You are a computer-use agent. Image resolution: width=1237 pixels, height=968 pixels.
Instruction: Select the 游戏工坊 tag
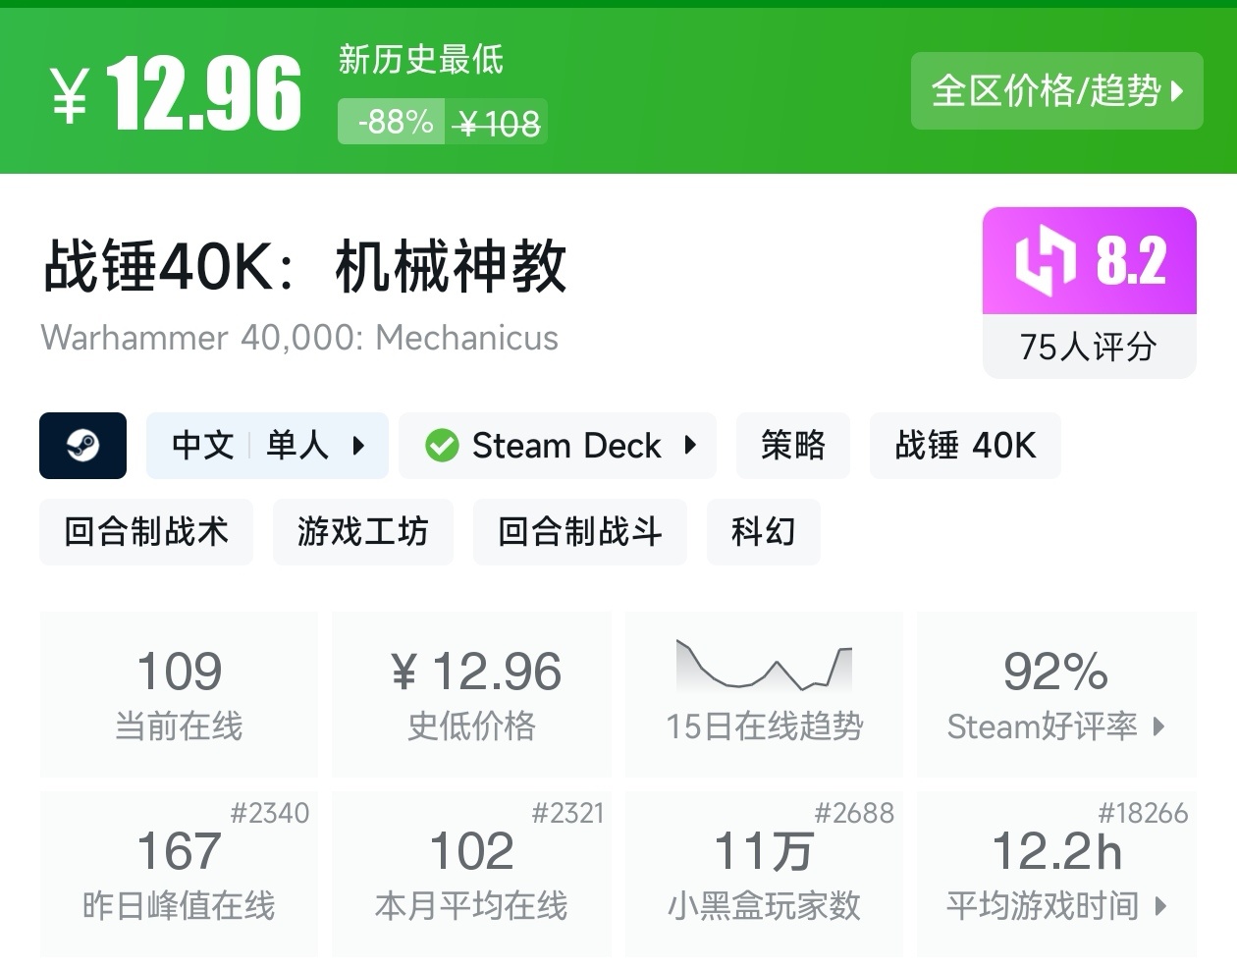click(x=363, y=532)
